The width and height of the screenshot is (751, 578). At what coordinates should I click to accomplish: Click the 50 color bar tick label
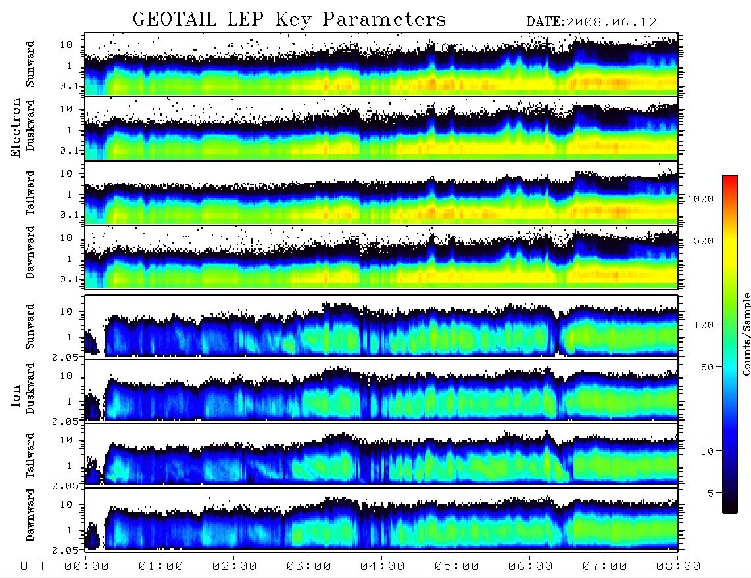(x=707, y=367)
